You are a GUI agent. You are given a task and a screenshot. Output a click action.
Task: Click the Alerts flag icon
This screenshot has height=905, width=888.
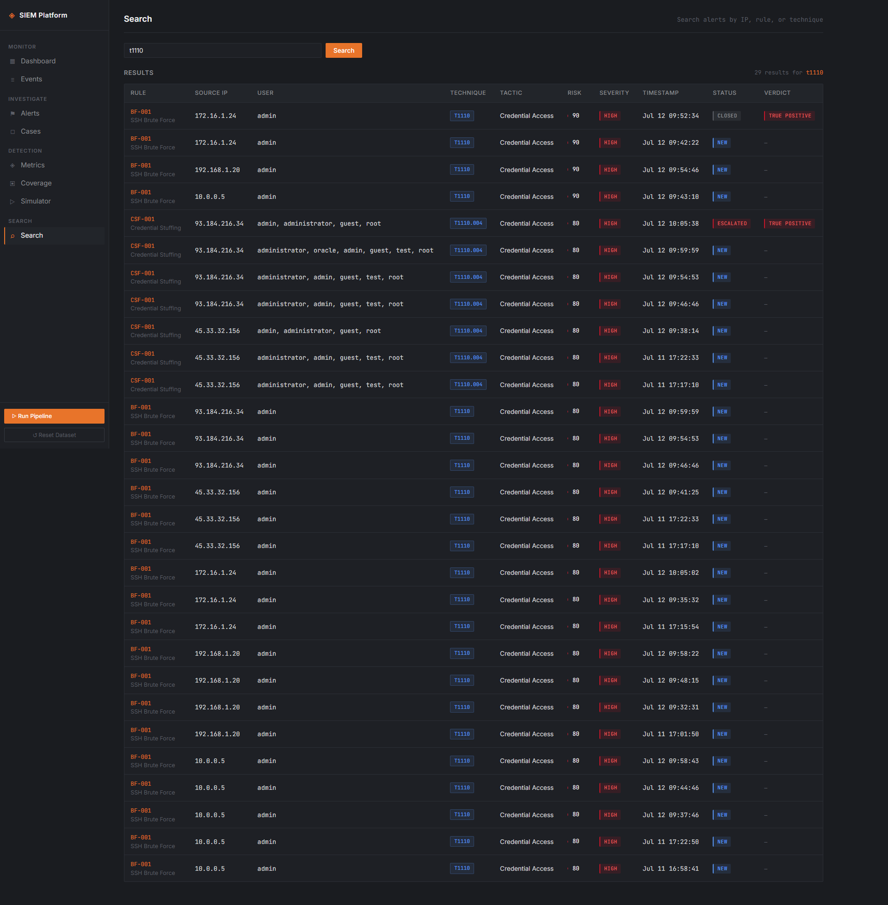point(12,114)
